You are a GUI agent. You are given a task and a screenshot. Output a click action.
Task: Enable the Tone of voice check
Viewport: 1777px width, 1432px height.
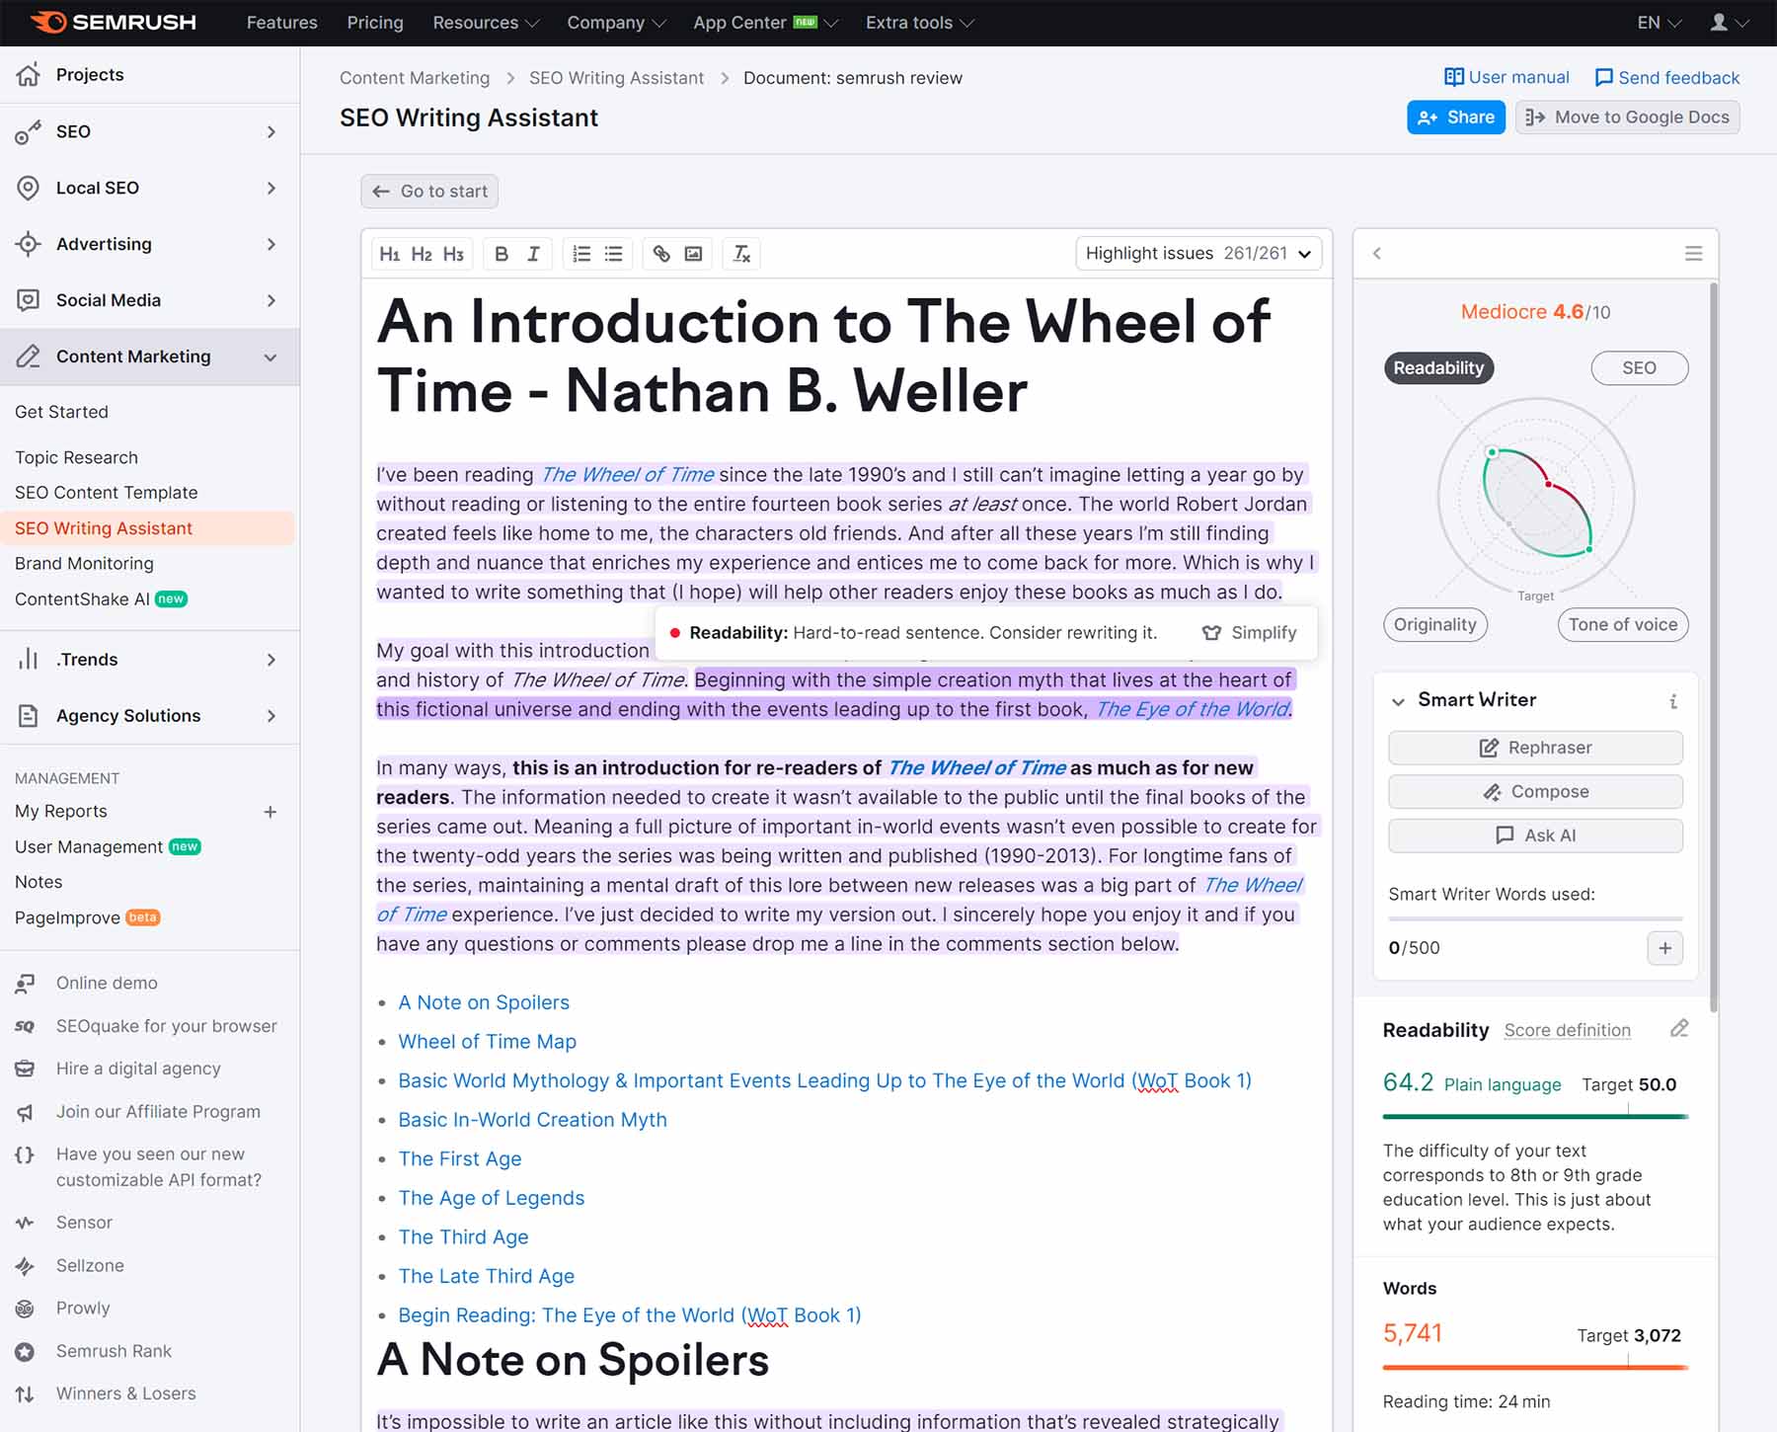click(1622, 624)
